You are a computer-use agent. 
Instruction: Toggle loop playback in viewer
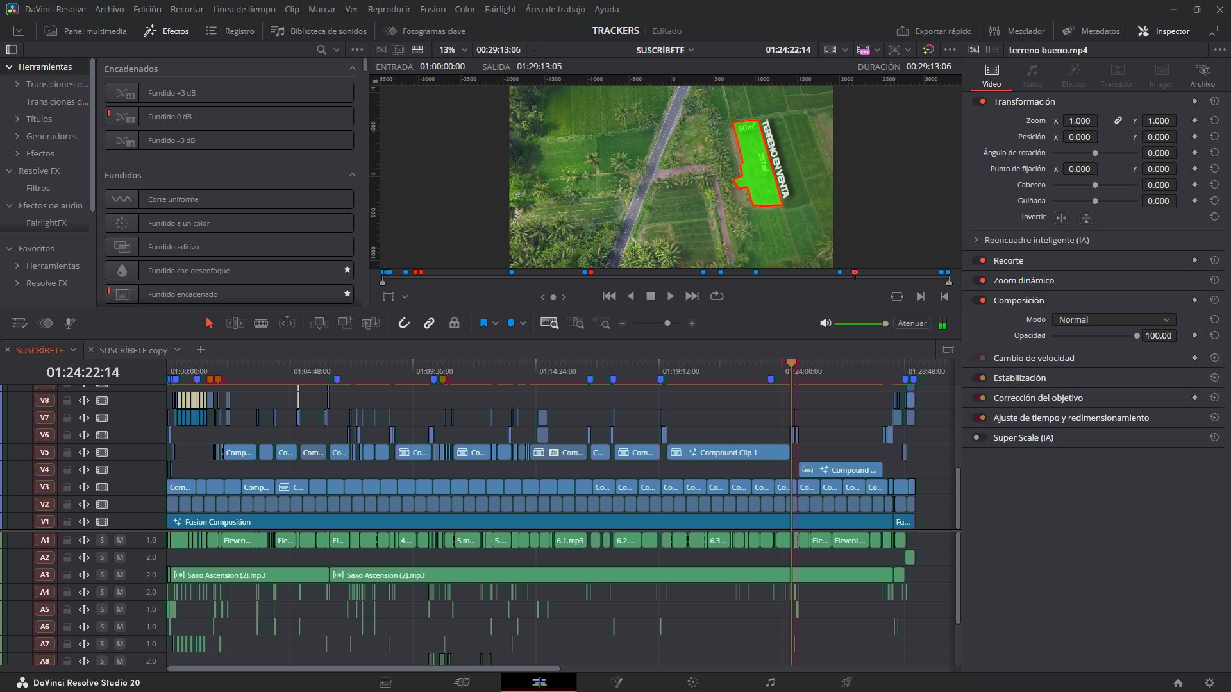[x=717, y=296]
